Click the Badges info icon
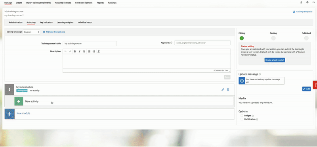 tap(253, 116)
